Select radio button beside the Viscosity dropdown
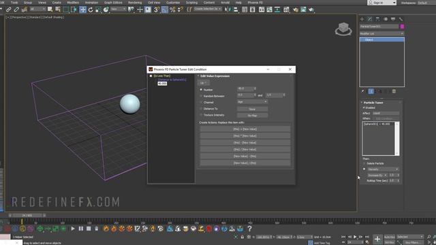Viewport: 436px width, 245px height. [x=364, y=169]
